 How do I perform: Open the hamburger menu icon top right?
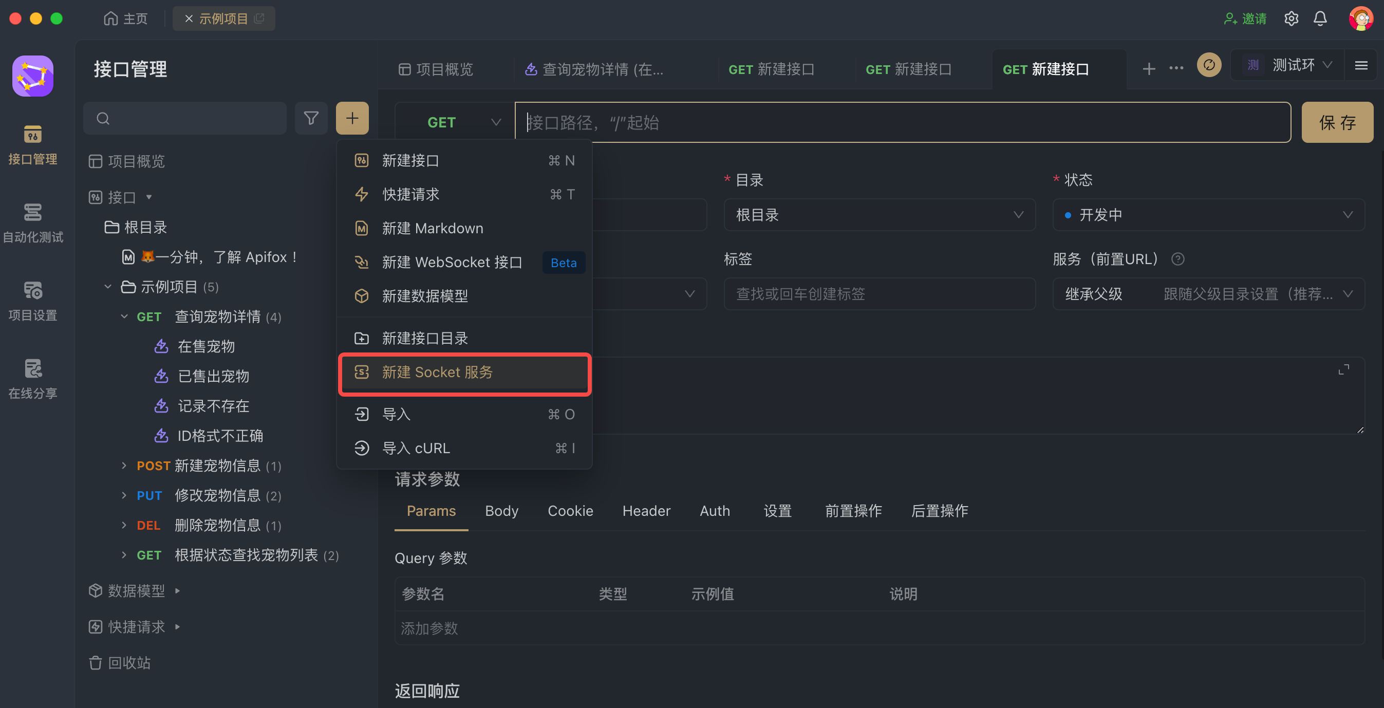coord(1361,66)
